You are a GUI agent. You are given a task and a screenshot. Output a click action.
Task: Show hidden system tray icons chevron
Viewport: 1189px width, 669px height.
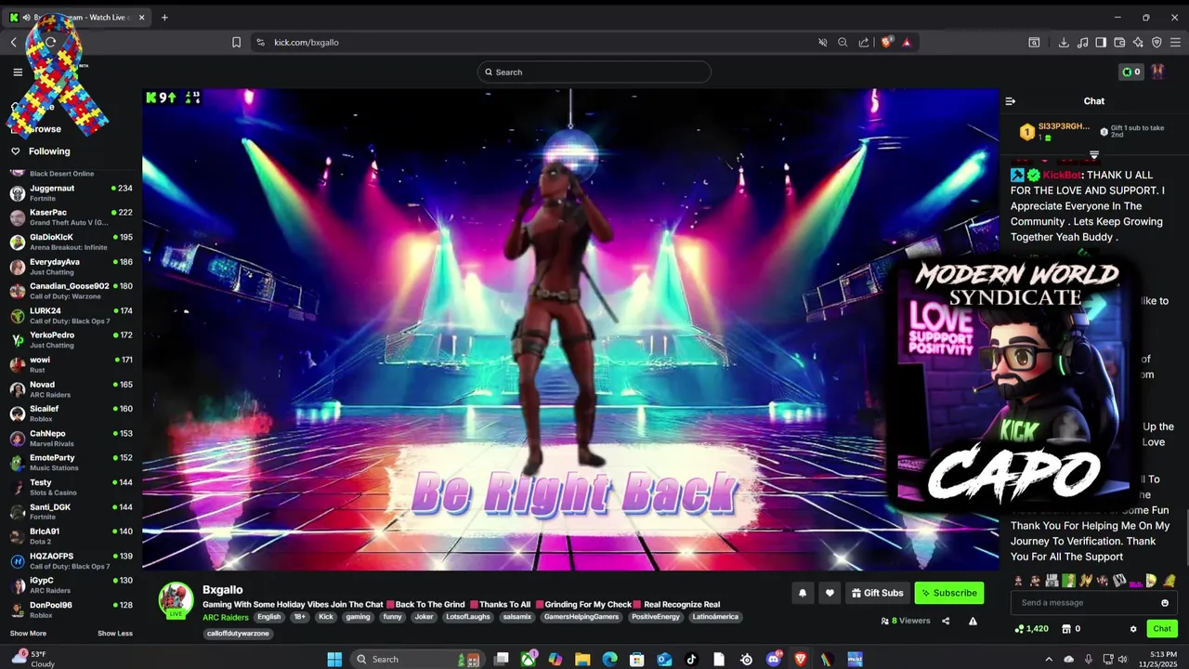(1049, 660)
